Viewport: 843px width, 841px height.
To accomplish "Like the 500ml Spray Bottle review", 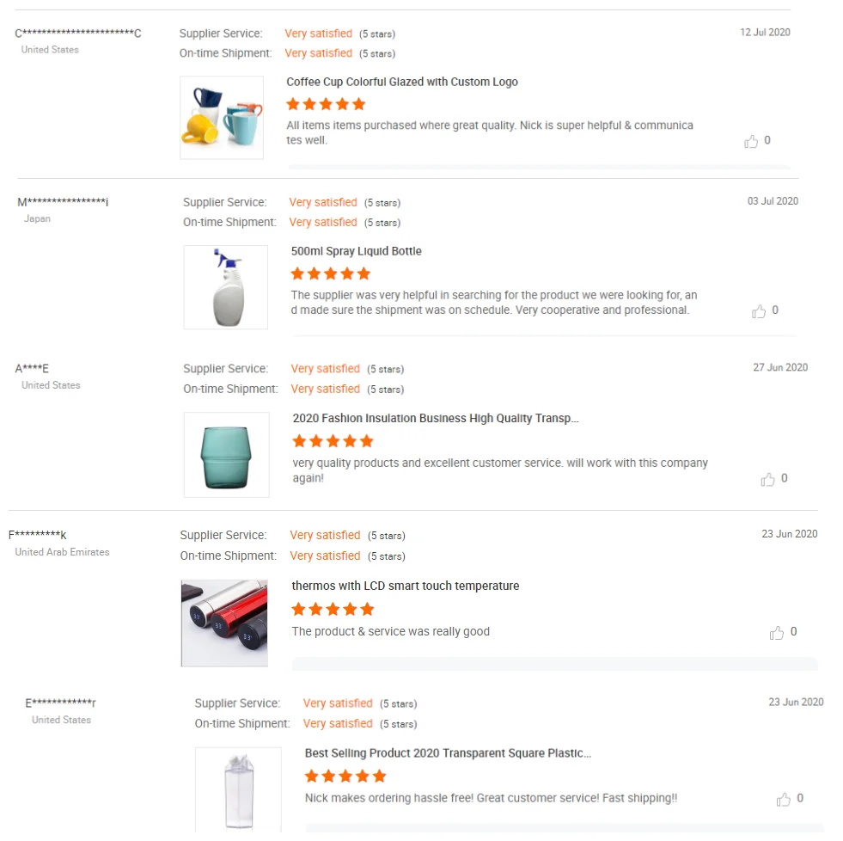I will (x=758, y=311).
